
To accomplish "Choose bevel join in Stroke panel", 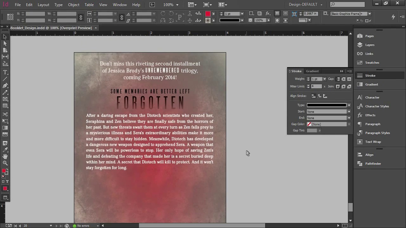I will (x=349, y=86).
